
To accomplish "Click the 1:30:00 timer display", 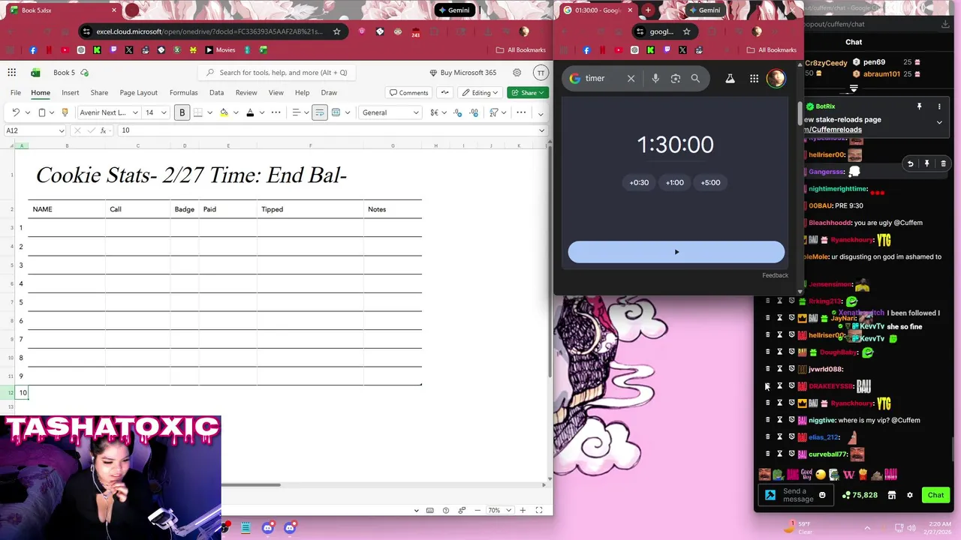I will coord(675,145).
